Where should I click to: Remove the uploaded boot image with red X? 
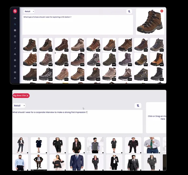point(162,11)
